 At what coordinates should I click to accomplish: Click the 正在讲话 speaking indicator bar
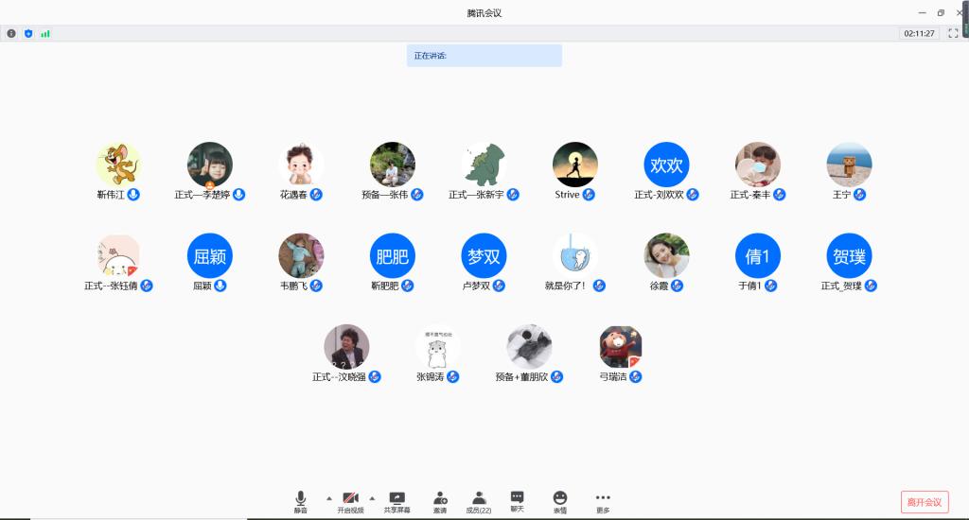[x=484, y=56]
